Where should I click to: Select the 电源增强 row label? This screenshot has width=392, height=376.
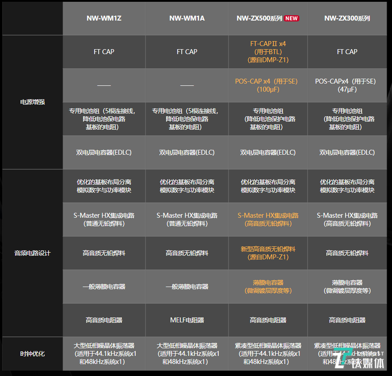(32, 101)
